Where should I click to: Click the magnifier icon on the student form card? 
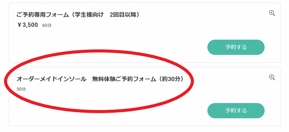tap(272, 13)
